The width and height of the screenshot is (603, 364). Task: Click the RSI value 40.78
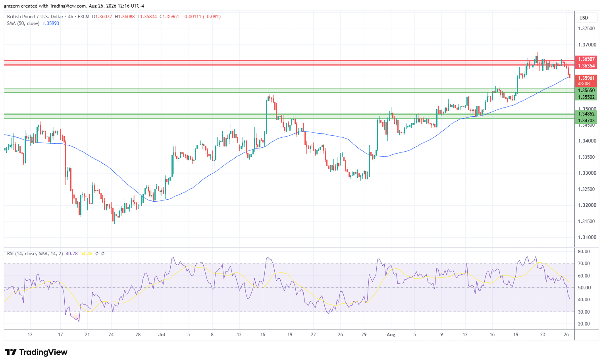pos(72,254)
